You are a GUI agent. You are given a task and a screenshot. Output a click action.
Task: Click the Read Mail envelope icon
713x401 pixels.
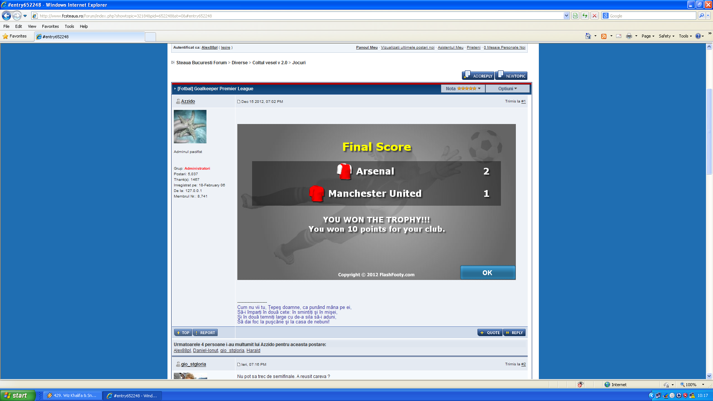pyautogui.click(x=619, y=36)
